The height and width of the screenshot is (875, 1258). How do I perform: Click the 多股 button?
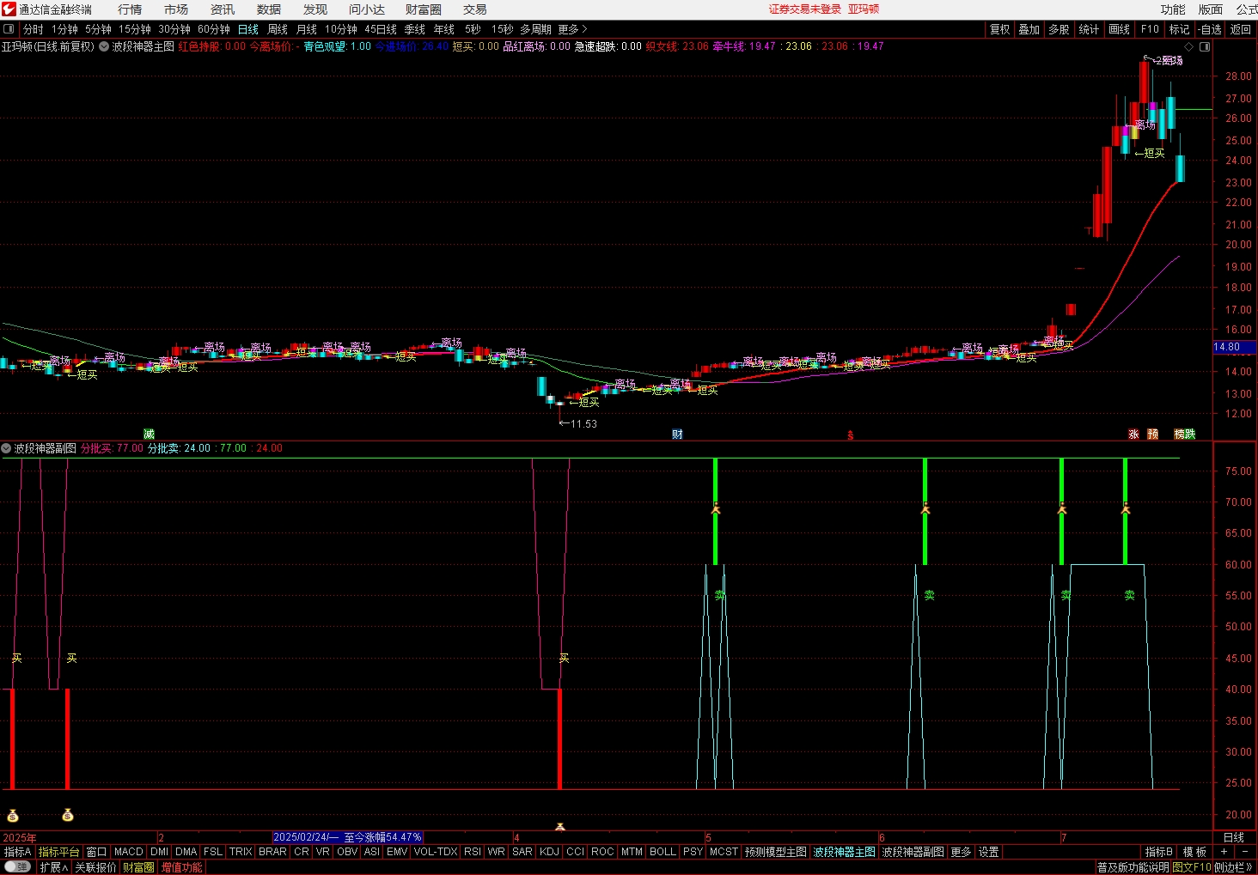click(x=1059, y=29)
